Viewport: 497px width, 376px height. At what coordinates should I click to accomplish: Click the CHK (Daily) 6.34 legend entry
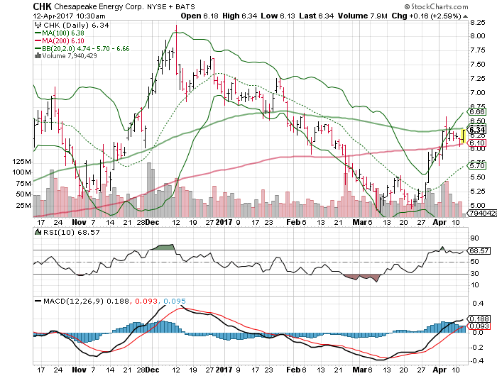click(x=76, y=26)
